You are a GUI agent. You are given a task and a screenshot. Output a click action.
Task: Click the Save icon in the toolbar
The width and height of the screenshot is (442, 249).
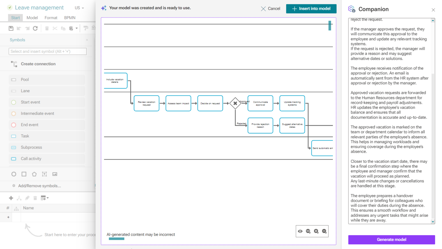(x=11, y=28)
